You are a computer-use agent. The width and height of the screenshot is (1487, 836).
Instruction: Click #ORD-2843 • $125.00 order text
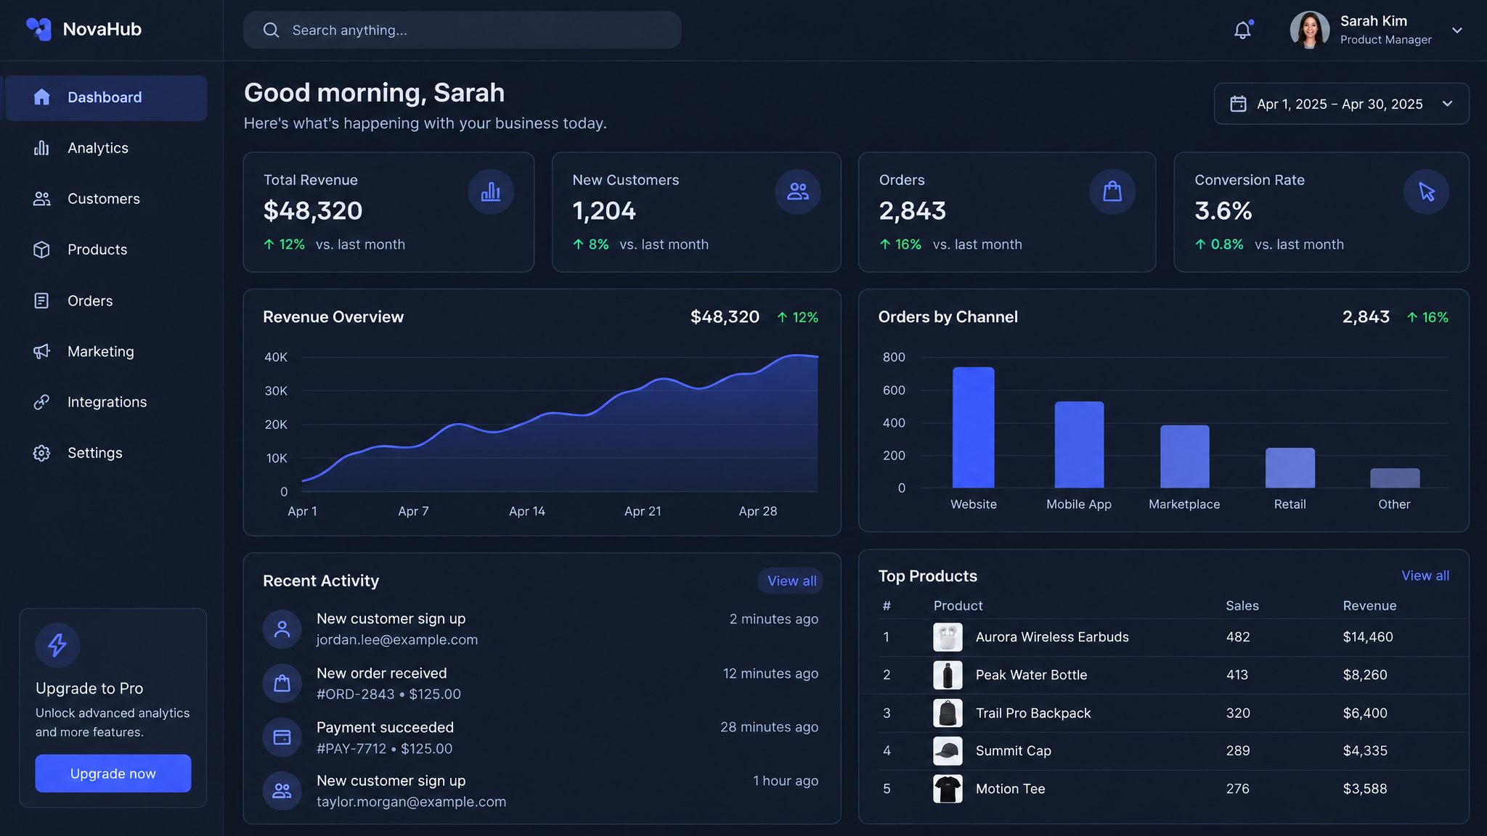[x=388, y=694]
